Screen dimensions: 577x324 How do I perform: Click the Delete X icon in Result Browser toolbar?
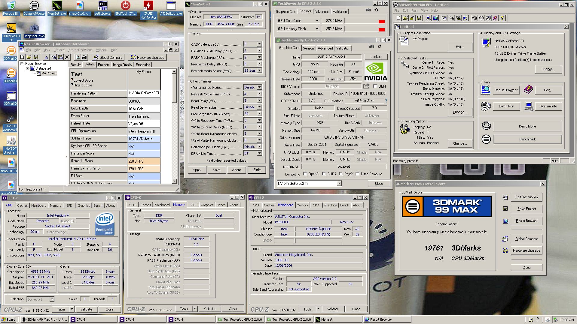(67, 57)
